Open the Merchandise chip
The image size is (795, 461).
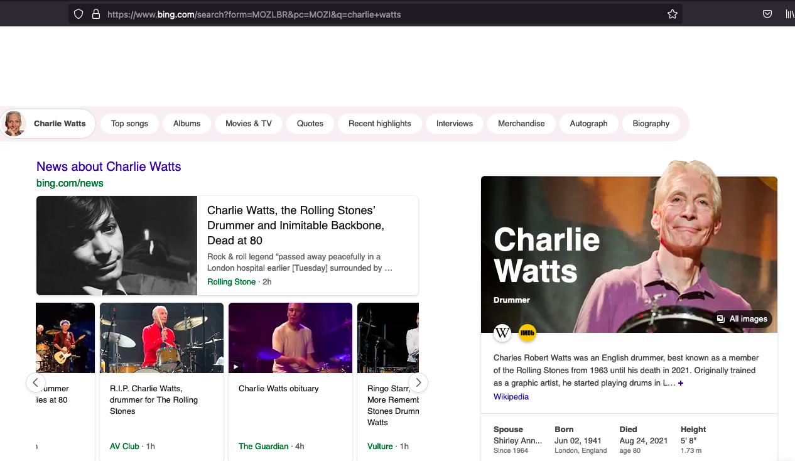(x=521, y=124)
